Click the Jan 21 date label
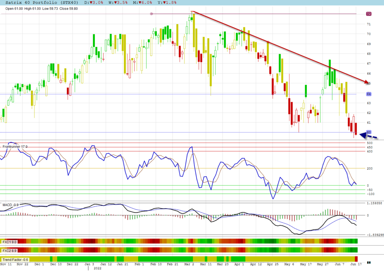This screenshot has height=275, width=384. click(x=123, y=264)
